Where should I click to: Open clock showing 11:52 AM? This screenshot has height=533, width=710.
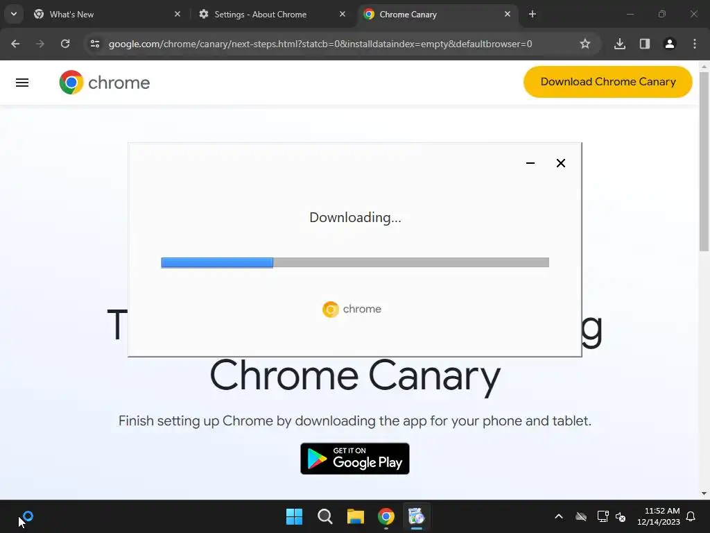[x=659, y=516]
